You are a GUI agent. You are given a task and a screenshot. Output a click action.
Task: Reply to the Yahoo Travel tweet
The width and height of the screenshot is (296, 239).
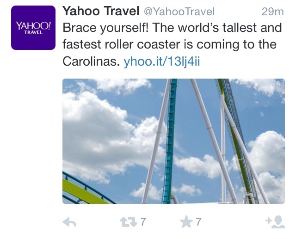[69, 222]
